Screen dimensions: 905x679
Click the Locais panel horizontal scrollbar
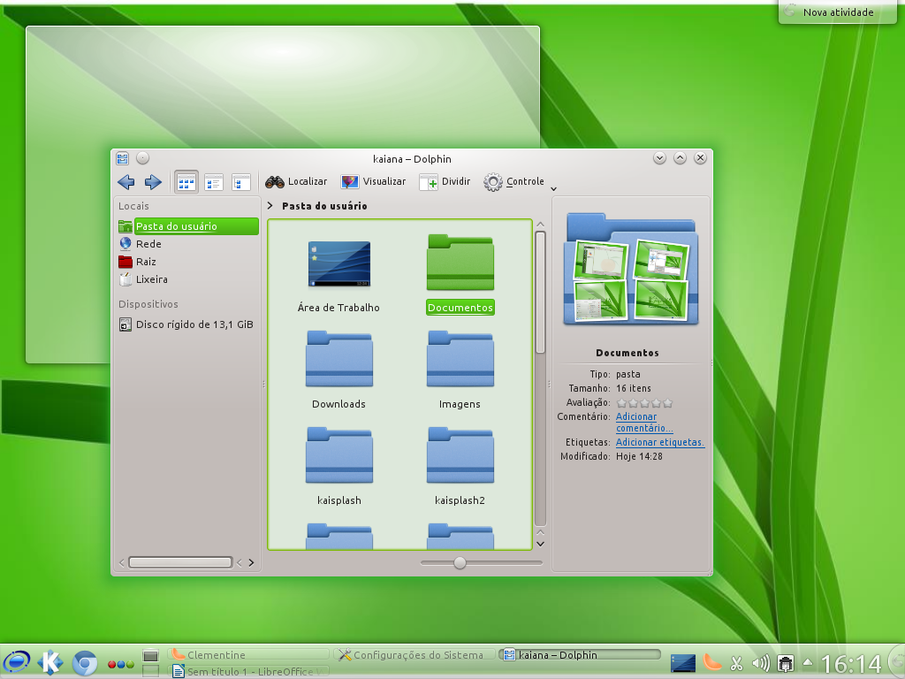(x=180, y=562)
